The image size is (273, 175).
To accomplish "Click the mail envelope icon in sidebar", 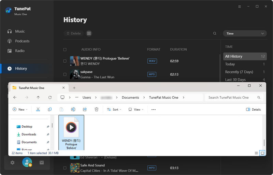I will point(42,162).
